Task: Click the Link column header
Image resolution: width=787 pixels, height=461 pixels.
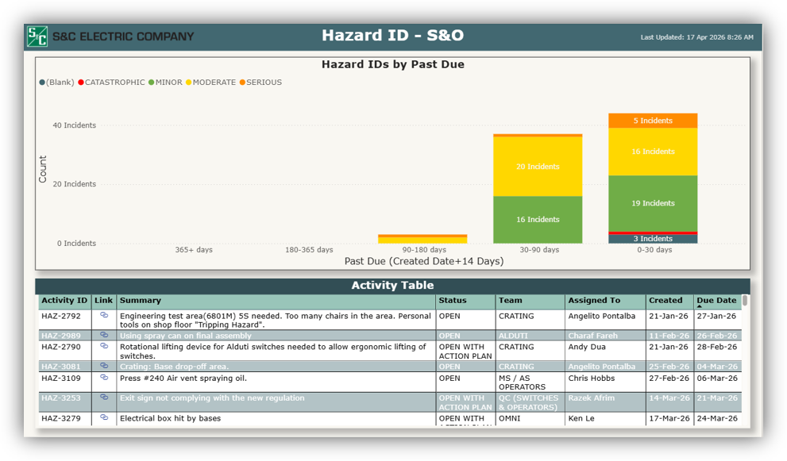Action: pos(103,301)
